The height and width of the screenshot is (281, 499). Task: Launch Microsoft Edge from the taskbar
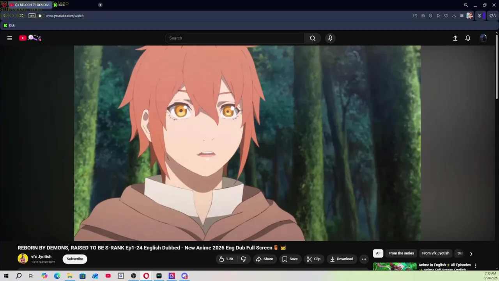pos(57,276)
